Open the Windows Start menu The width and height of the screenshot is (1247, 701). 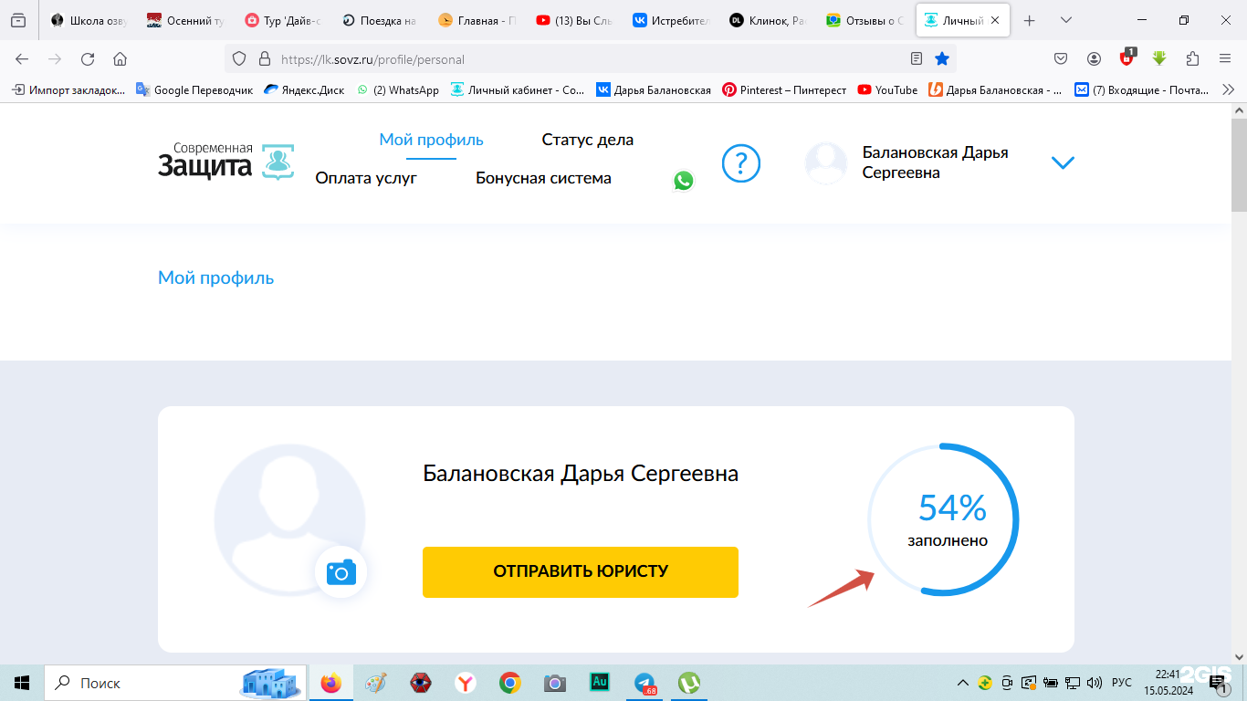[x=22, y=683]
